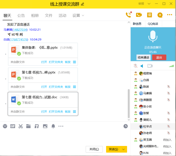176x156 pixels.
Task: Click 打开文件夹 for first pptx file
Action: tap(56, 62)
